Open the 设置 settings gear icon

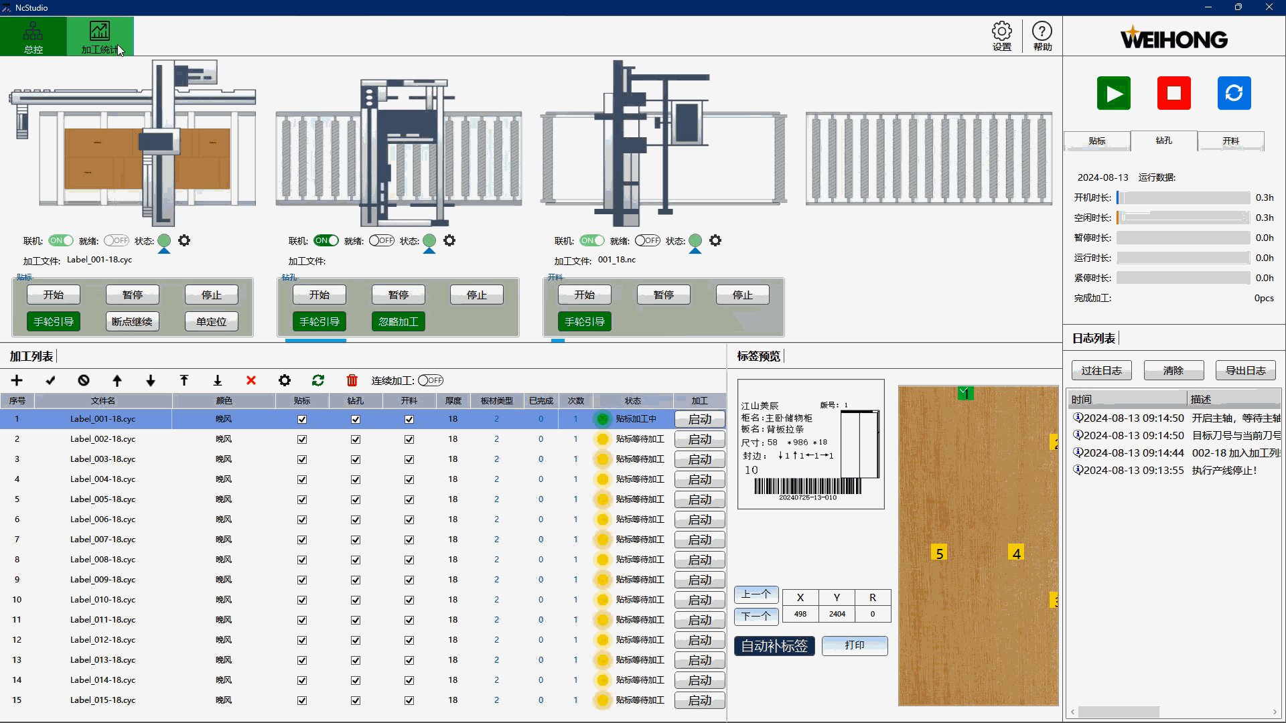pyautogui.click(x=1001, y=36)
